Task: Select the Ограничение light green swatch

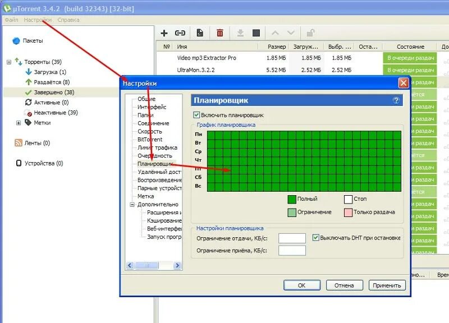Action: tap(291, 213)
